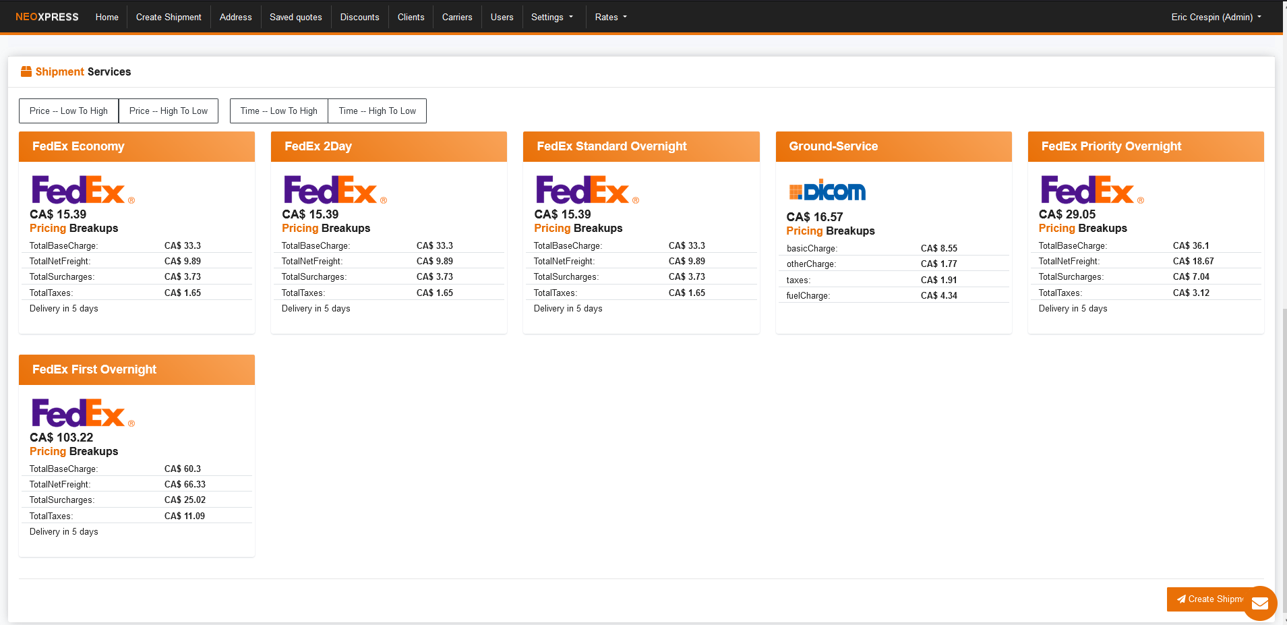The height and width of the screenshot is (625, 1287).
Task: Click the basicCharge value CA$ 8.55
Action: tap(939, 248)
